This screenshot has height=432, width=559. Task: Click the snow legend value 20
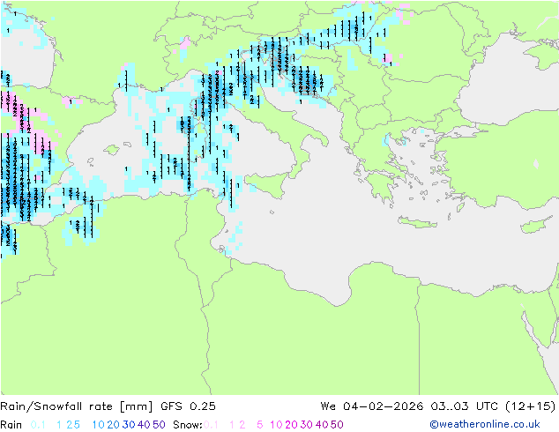tap(291, 425)
